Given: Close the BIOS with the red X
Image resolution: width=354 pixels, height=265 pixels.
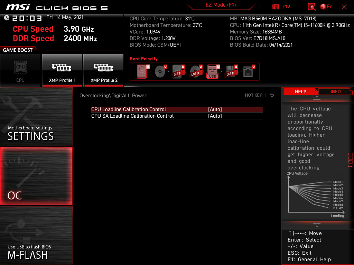Looking at the screenshot, I should coord(344,7).
